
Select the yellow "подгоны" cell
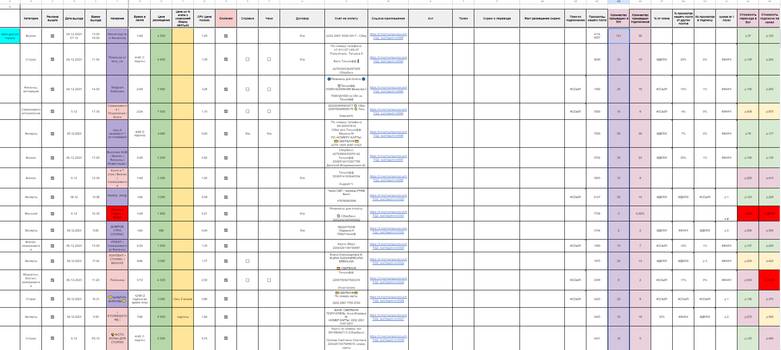(183, 317)
